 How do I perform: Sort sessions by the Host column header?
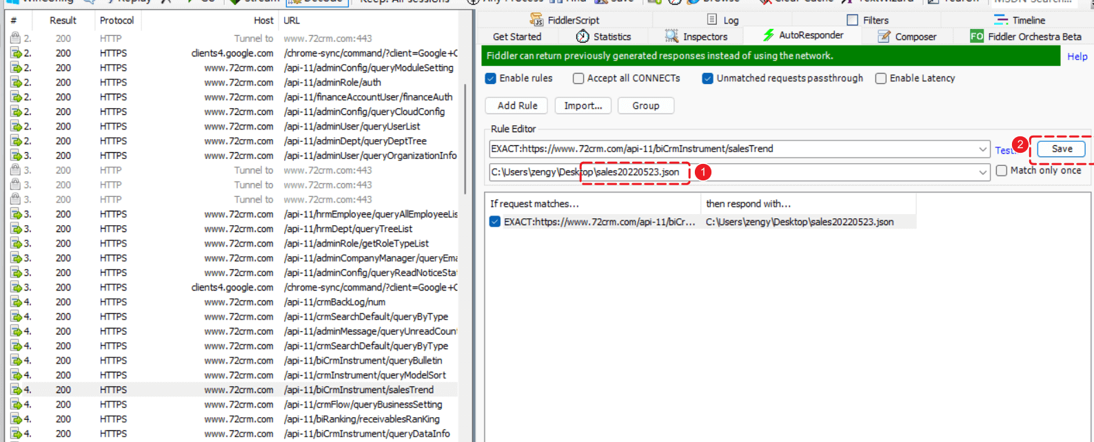tap(263, 21)
